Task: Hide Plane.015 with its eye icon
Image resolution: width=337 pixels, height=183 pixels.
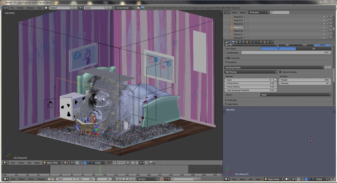Action: coord(324,27)
